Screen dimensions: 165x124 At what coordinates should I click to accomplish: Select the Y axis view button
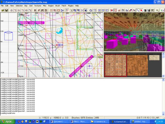[x=103, y=10]
